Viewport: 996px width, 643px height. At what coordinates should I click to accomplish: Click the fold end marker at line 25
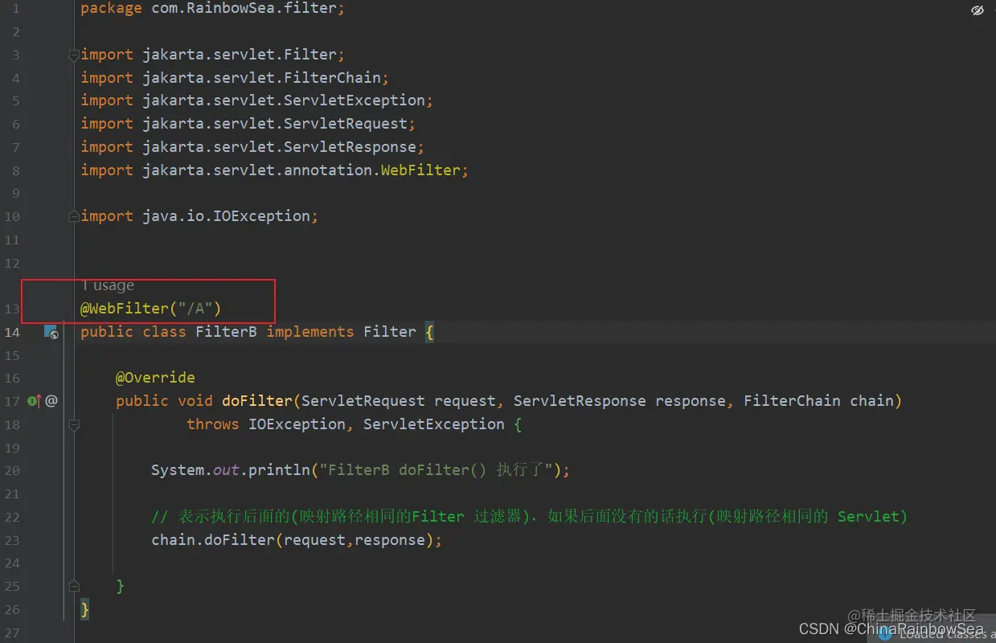[74, 586]
